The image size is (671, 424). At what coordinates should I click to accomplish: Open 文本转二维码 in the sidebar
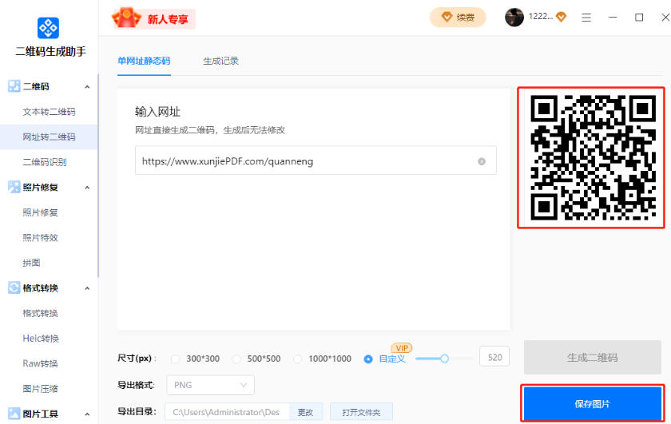click(x=49, y=112)
